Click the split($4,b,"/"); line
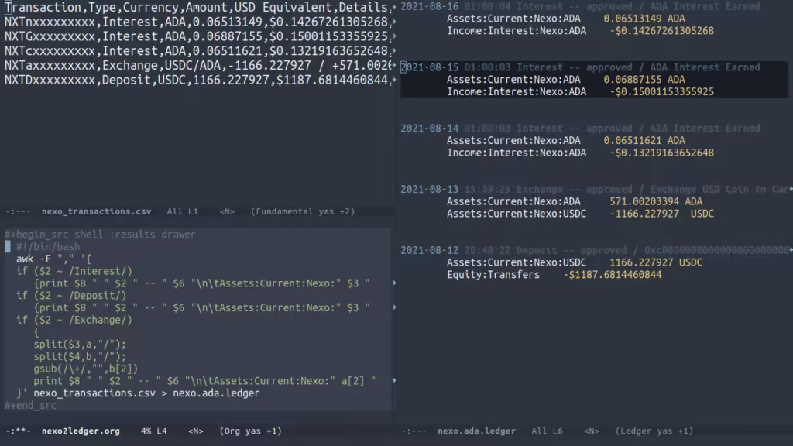The height and width of the screenshot is (446, 793). tap(80, 356)
